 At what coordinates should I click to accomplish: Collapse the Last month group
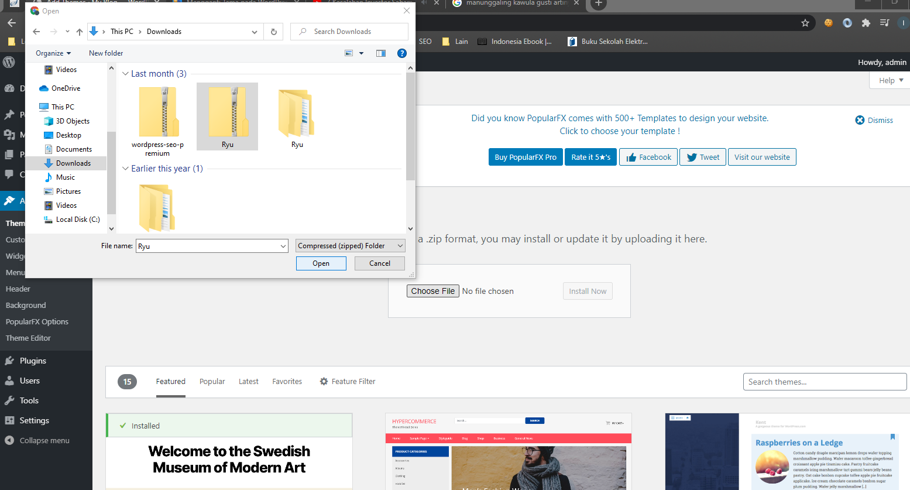125,74
